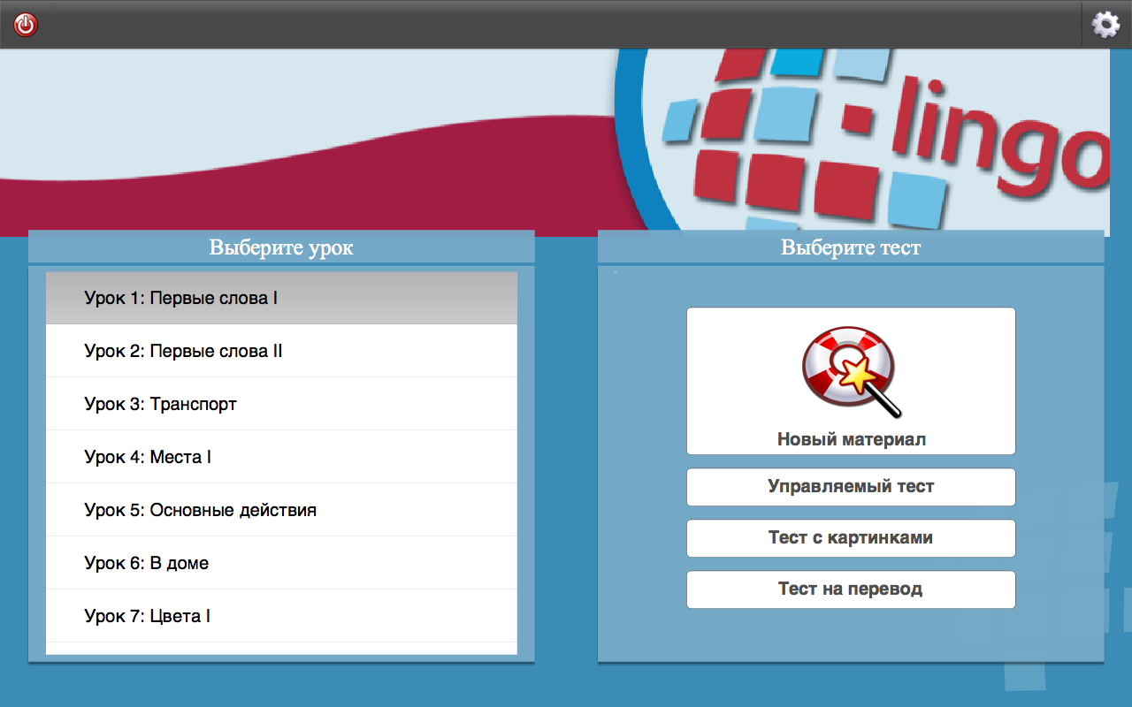
Task: Select Урок 1: Первые слова I
Action: [281, 298]
